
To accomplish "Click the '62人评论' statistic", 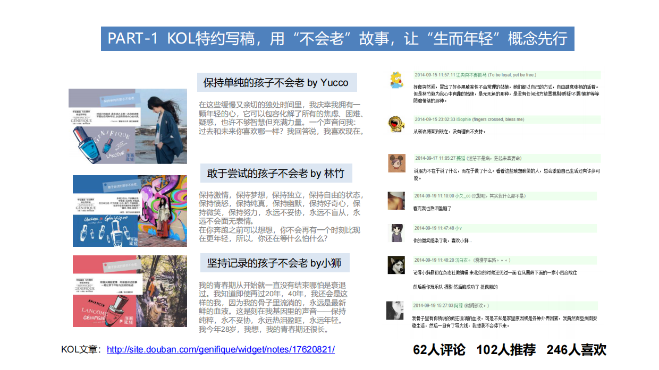I will [439, 350].
